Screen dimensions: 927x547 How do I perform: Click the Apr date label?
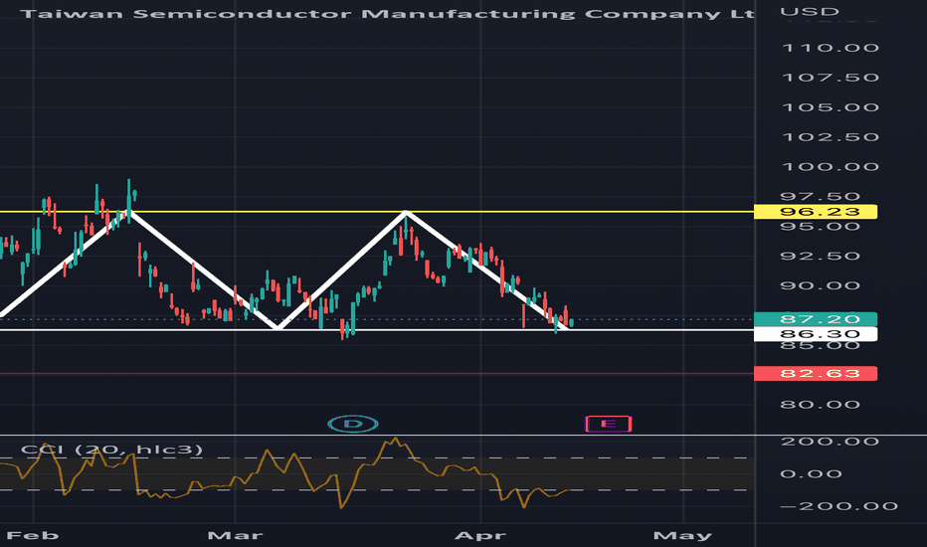coord(480,536)
